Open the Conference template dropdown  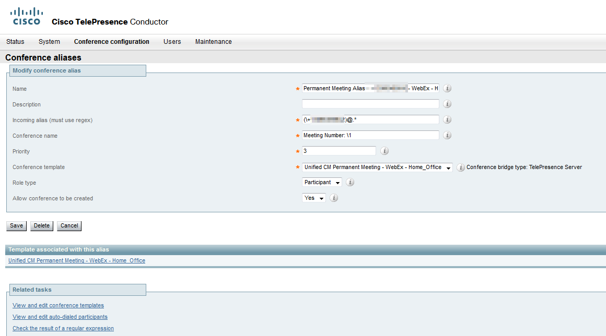coord(377,167)
